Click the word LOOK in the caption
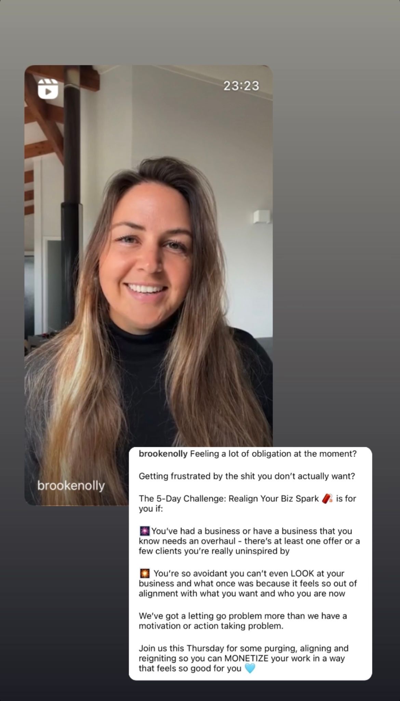This screenshot has width=400, height=701. 302,573
